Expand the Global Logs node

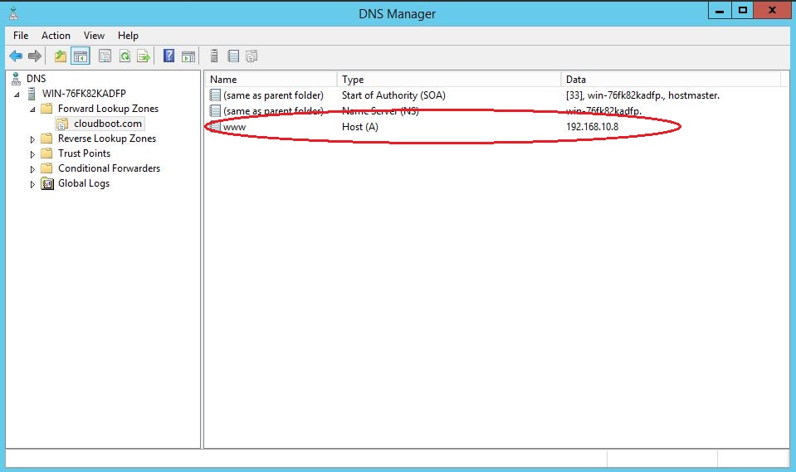[x=33, y=184]
